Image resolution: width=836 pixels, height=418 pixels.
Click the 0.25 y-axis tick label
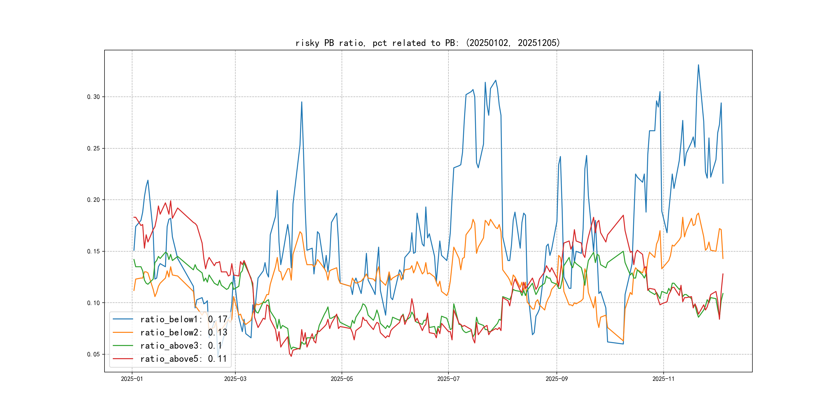pos(93,148)
